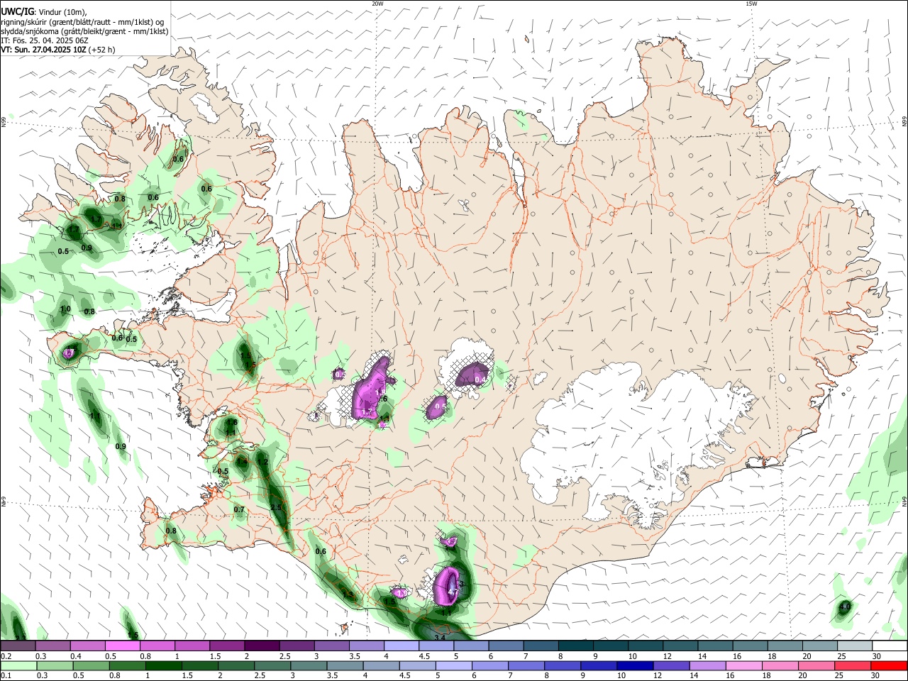Click the 3.4 precipitation value off the south coast
This screenshot has width=908, height=681.
coord(439,638)
